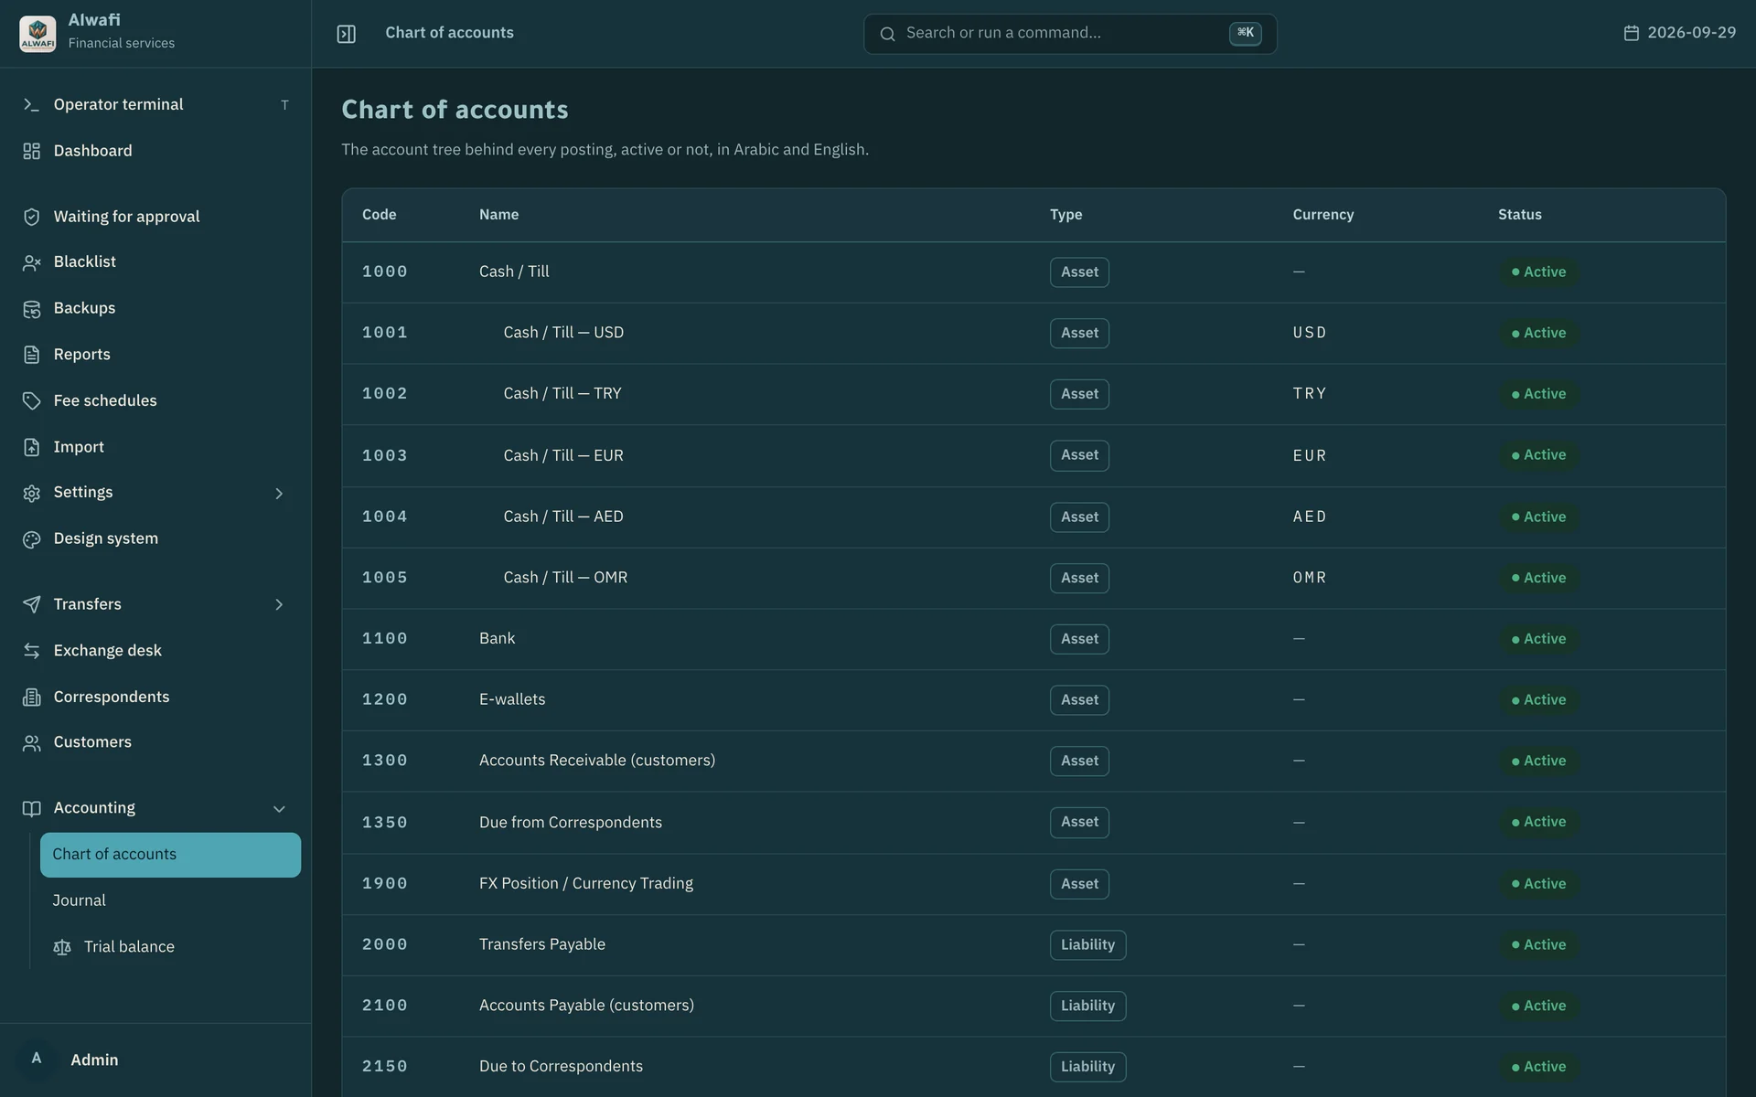1756x1097 pixels.
Task: Expand the Settings submenu chevron
Action: click(x=279, y=494)
